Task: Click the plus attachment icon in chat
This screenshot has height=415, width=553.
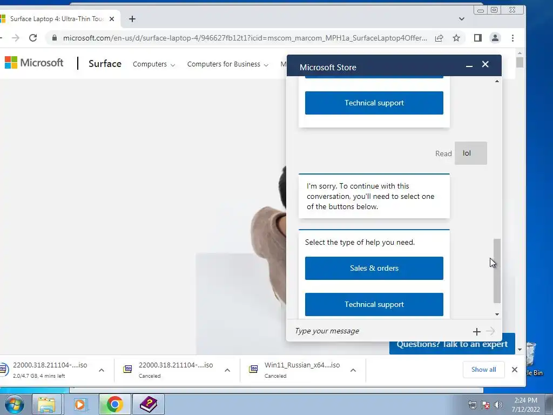Action: (x=476, y=331)
